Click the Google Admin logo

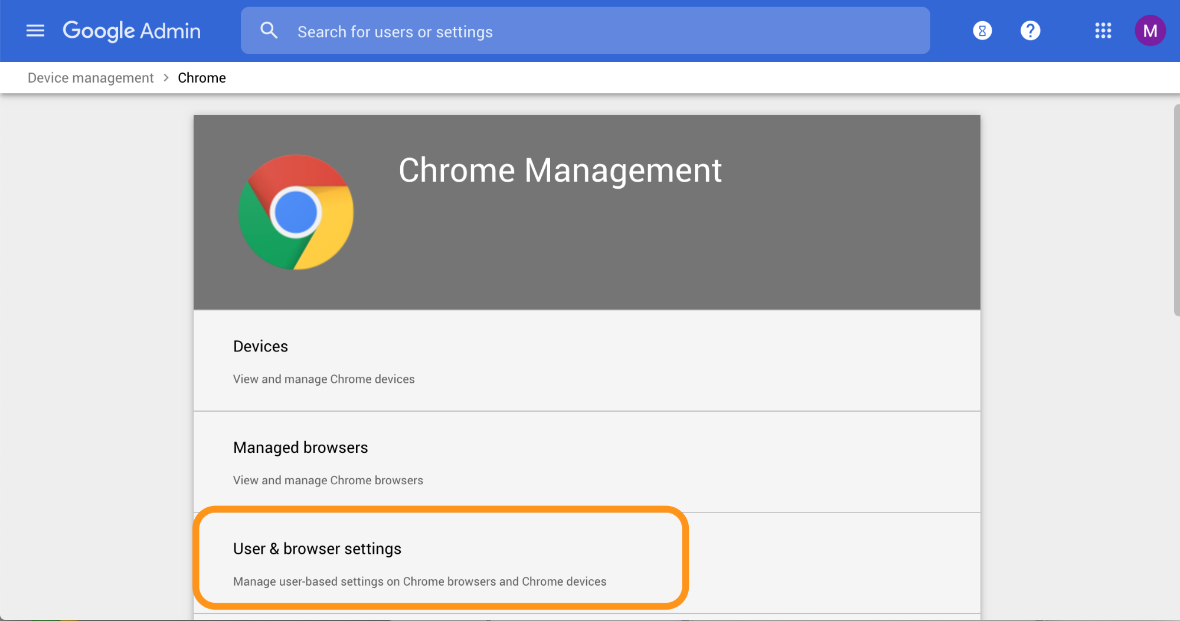(132, 31)
